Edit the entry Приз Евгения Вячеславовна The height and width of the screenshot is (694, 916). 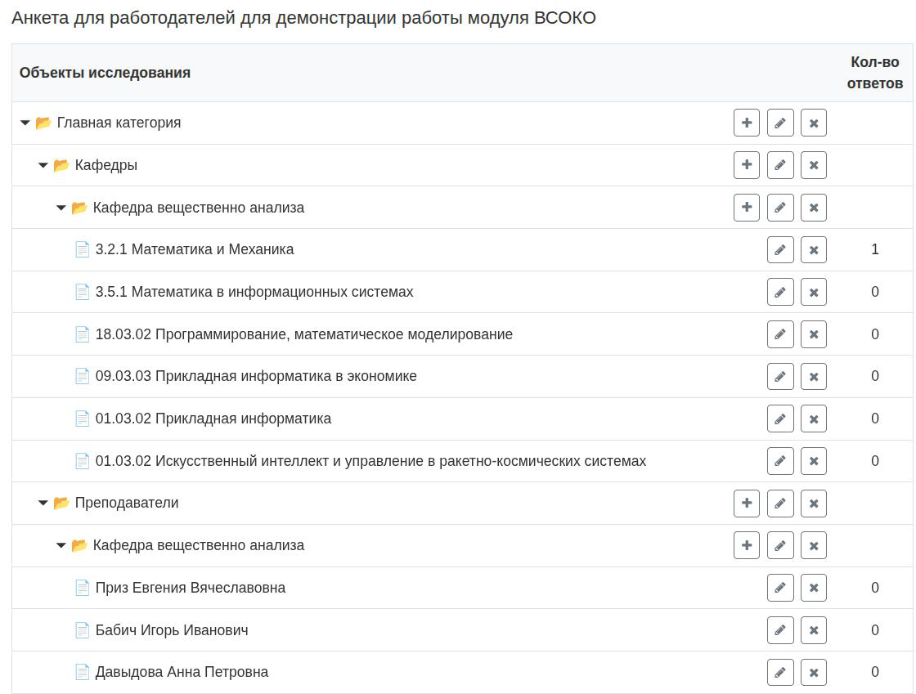point(779,587)
